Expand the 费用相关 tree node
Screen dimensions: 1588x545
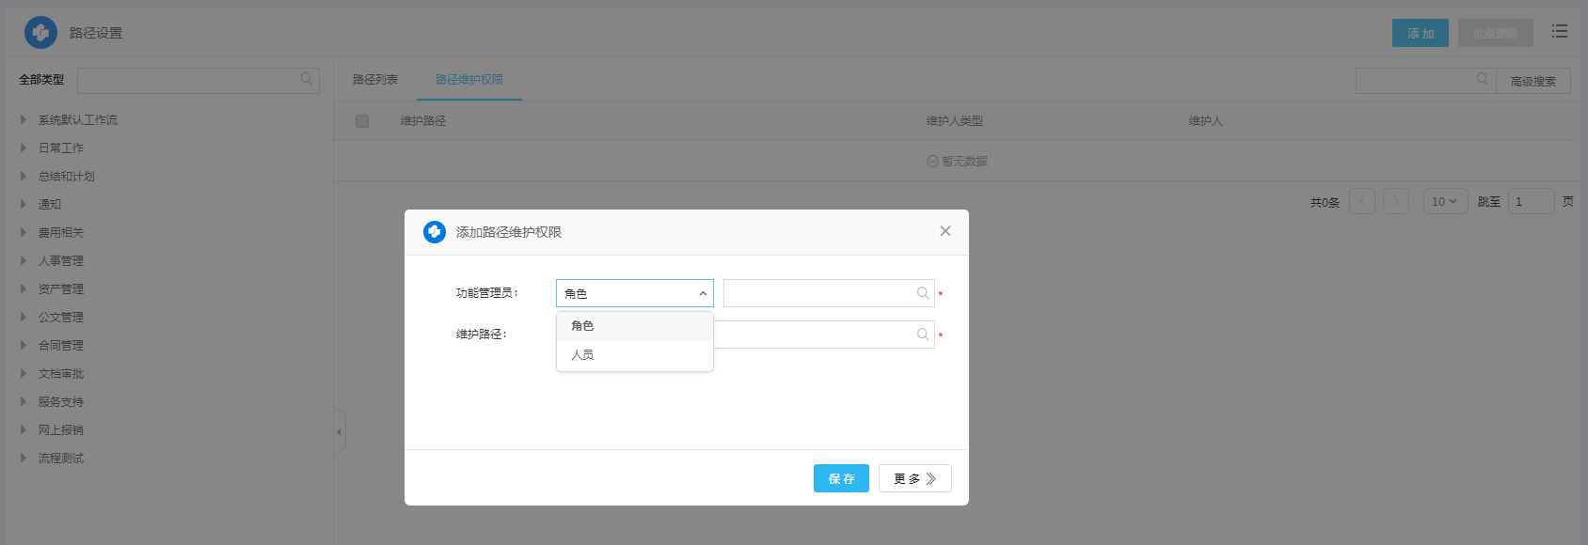pos(24,233)
